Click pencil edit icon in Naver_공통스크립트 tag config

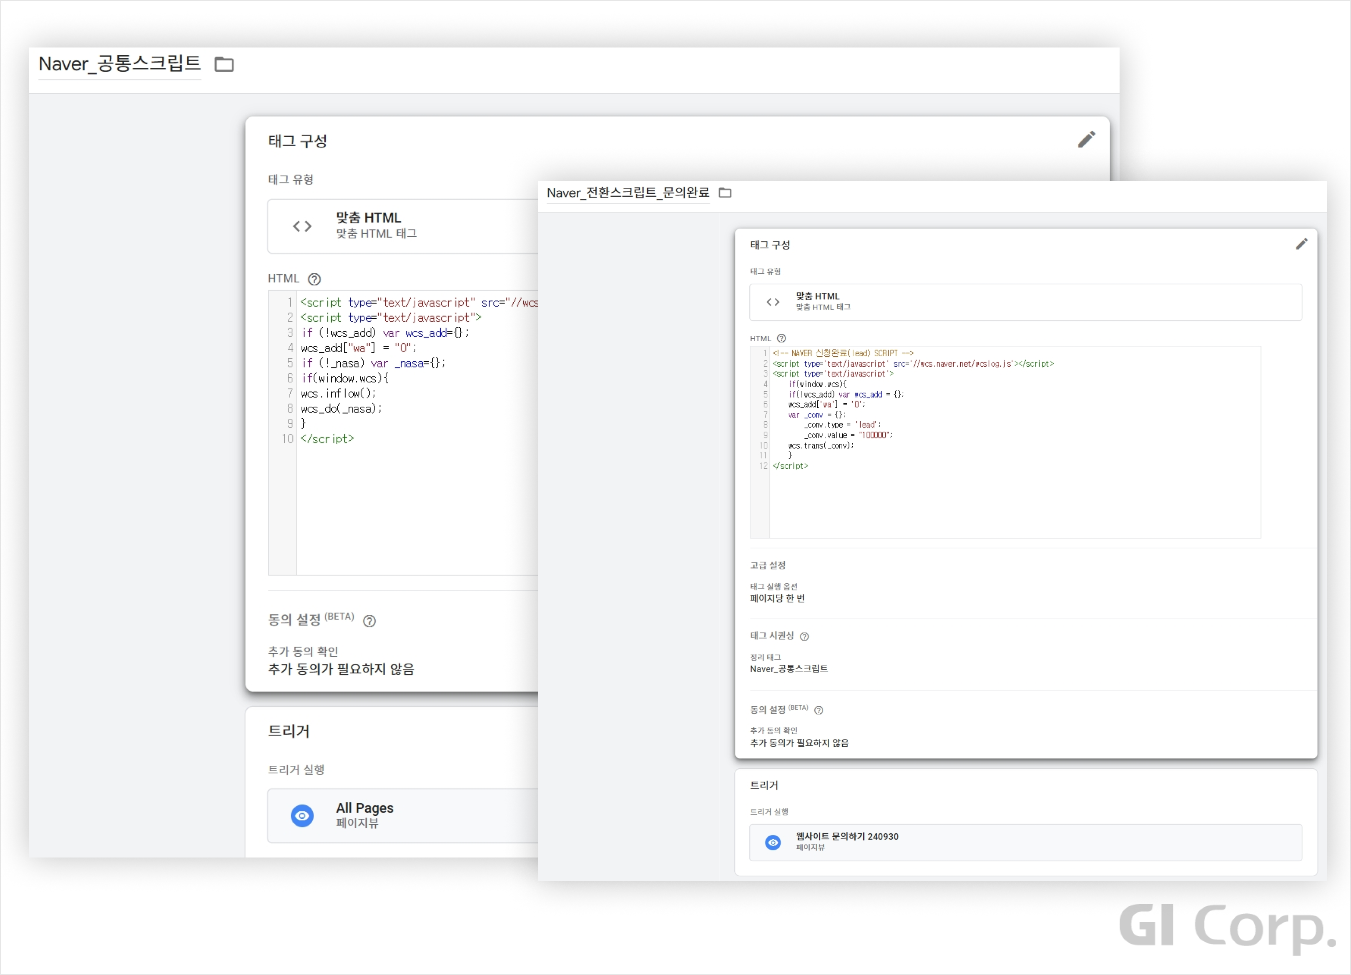tap(1086, 139)
